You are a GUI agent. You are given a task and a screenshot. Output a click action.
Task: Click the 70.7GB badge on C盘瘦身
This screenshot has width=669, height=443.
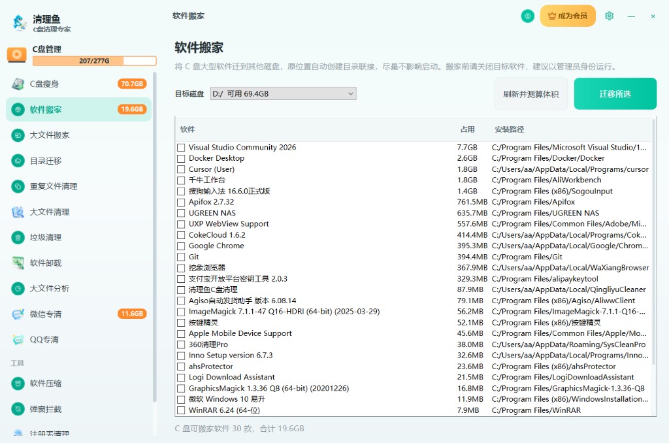(132, 84)
